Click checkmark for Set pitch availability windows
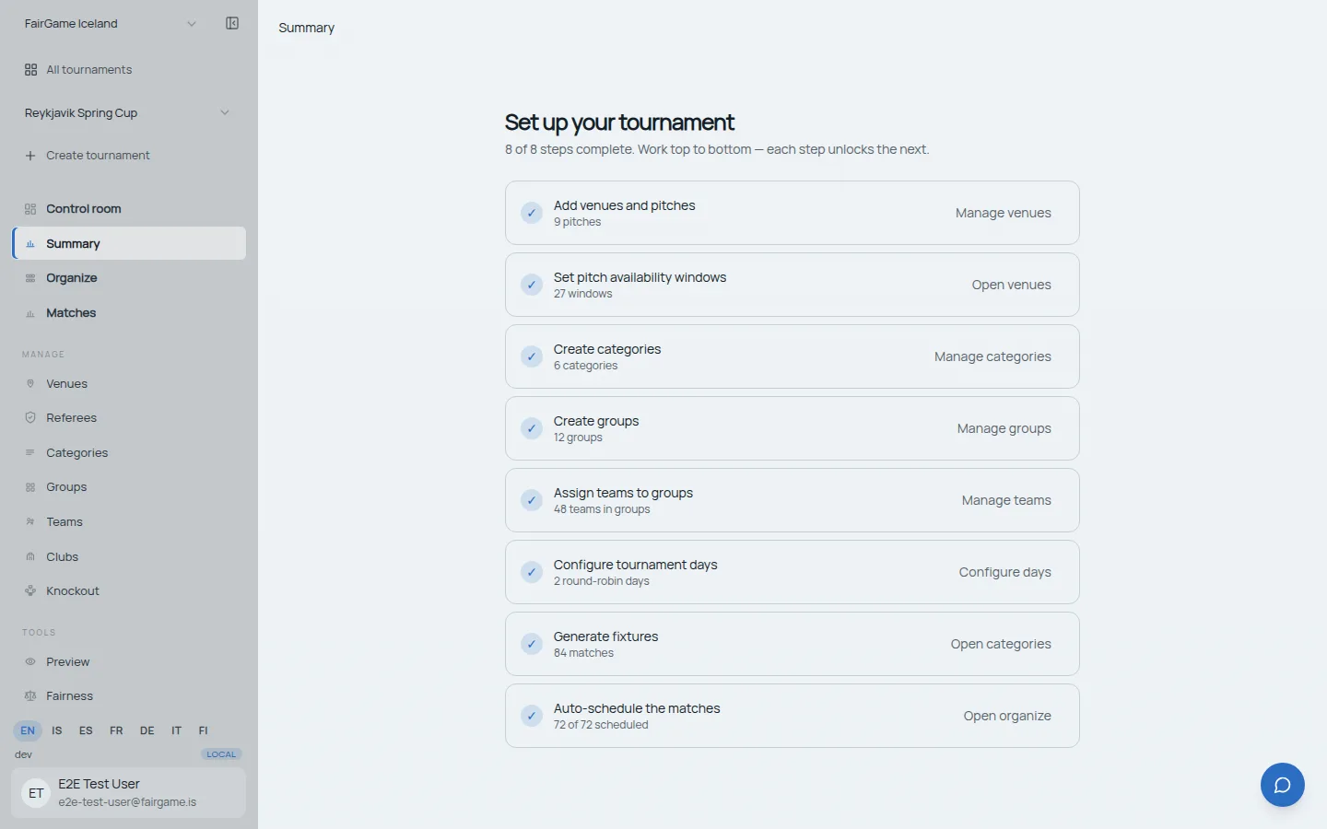 [x=532, y=285]
